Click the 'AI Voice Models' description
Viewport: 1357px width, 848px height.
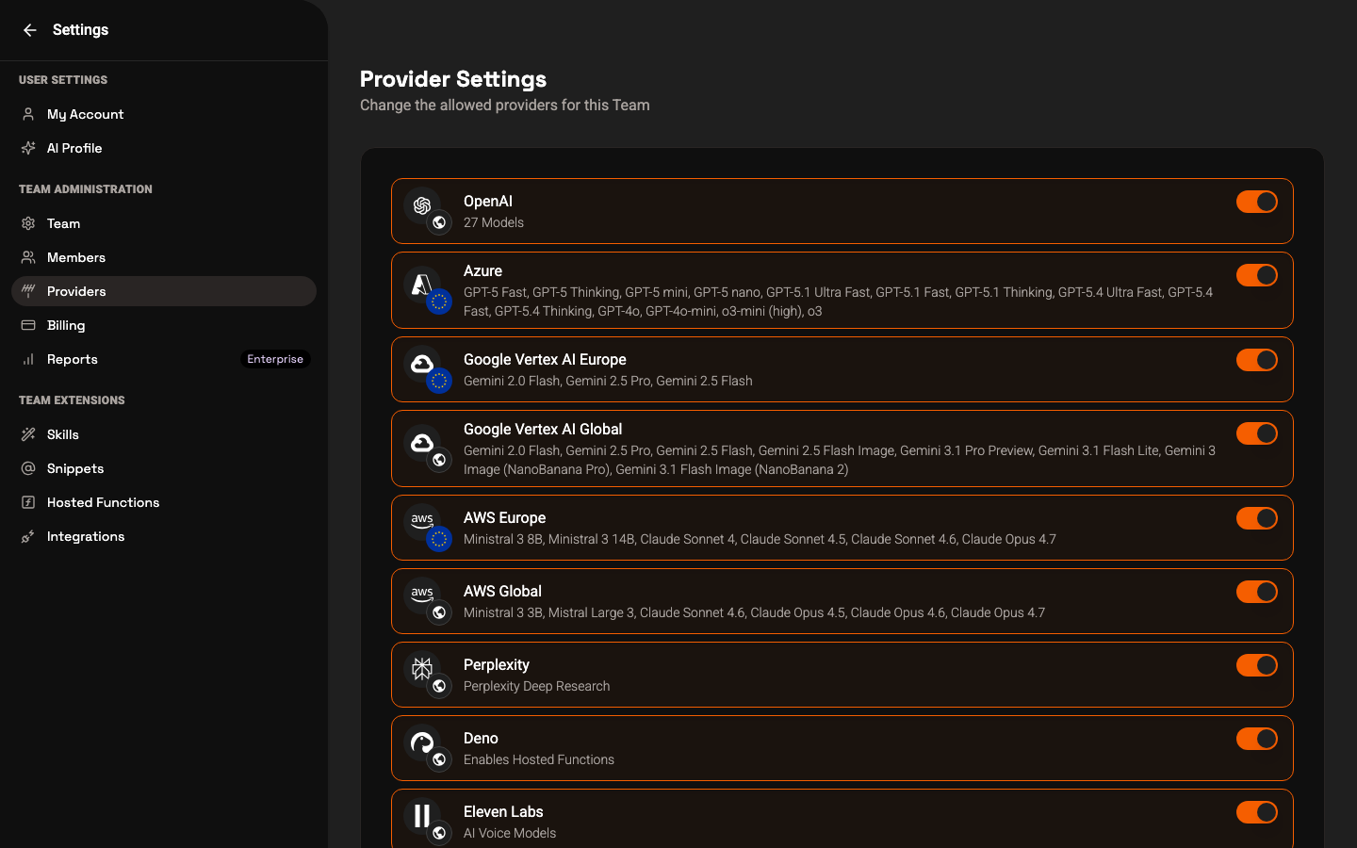point(510,833)
